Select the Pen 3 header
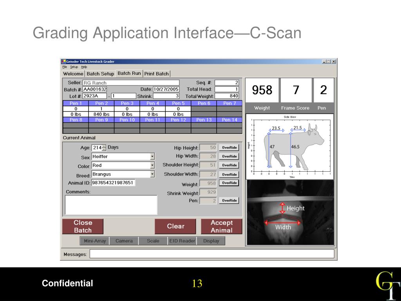This screenshot has width=401, height=301. (127, 103)
